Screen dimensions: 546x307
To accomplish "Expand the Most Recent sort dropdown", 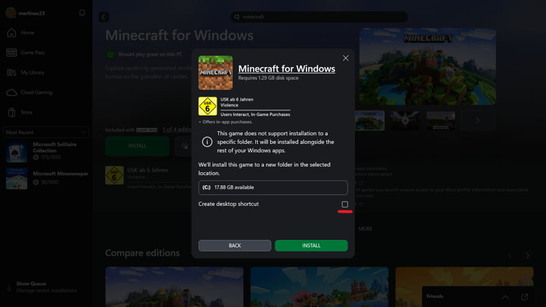I will coord(46,132).
